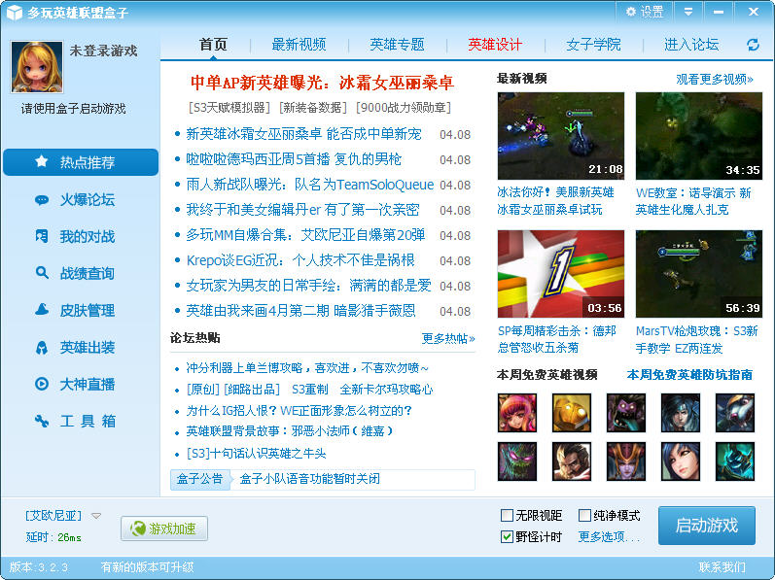Play the video thumbnail timed 34:35

[699, 136]
